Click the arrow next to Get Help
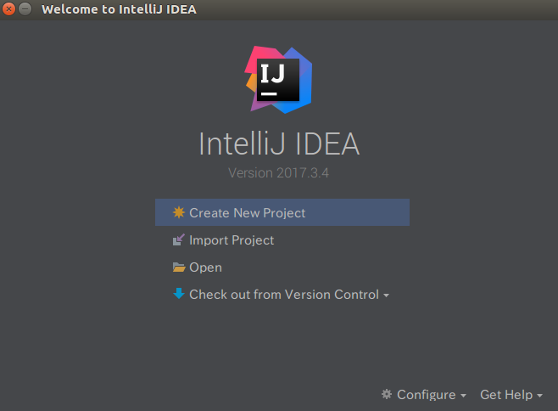 (540, 396)
